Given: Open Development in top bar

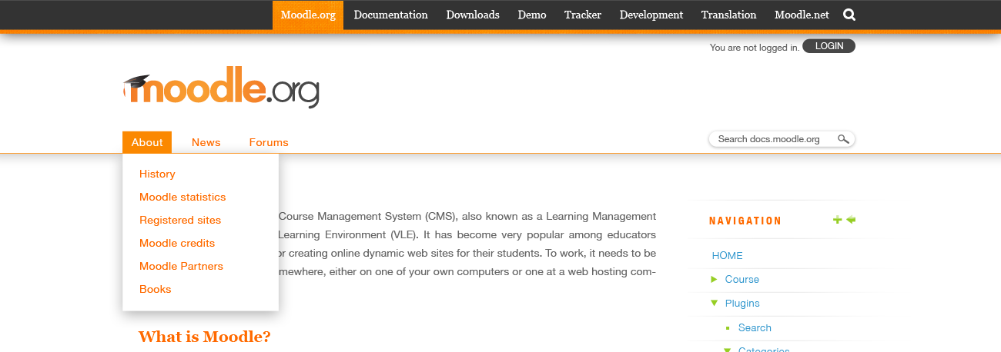Looking at the screenshot, I should pyautogui.click(x=651, y=15).
